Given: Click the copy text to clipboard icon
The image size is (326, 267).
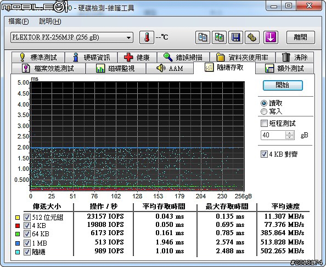Looking at the screenshot, I should click(203, 37).
